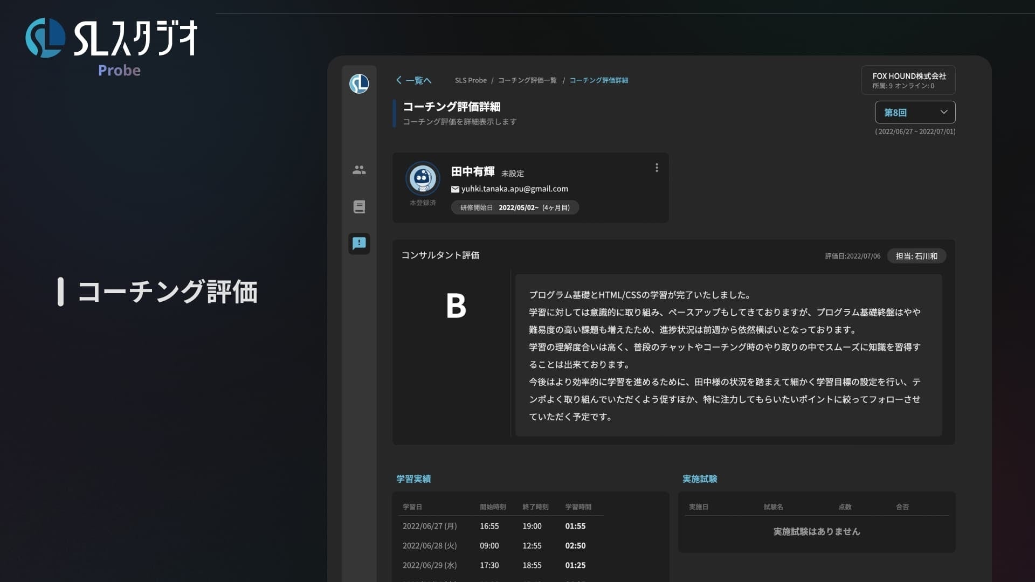
Task: Click the email envelope icon next to the address
Action: 456,189
